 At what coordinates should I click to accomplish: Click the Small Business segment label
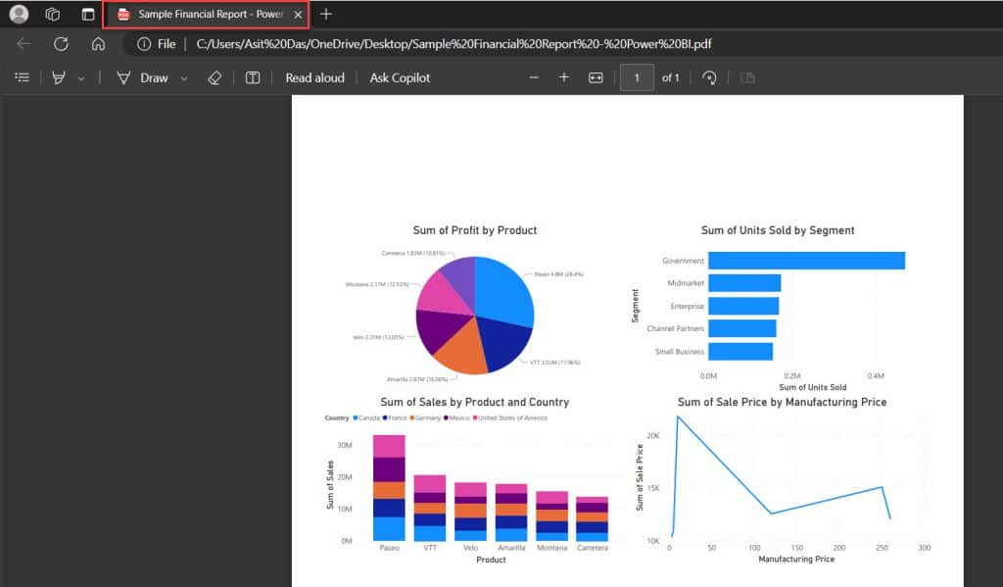click(680, 352)
